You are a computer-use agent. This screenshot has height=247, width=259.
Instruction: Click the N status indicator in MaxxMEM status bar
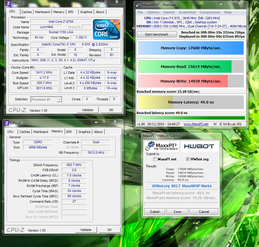[215, 124]
